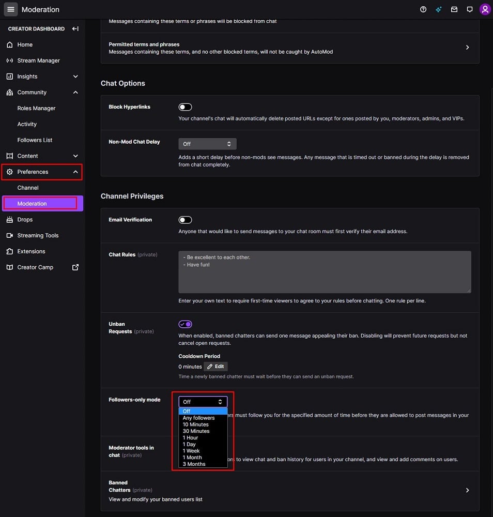Click the help question mark icon
Viewport: 493px width, 517px height.
(x=423, y=9)
